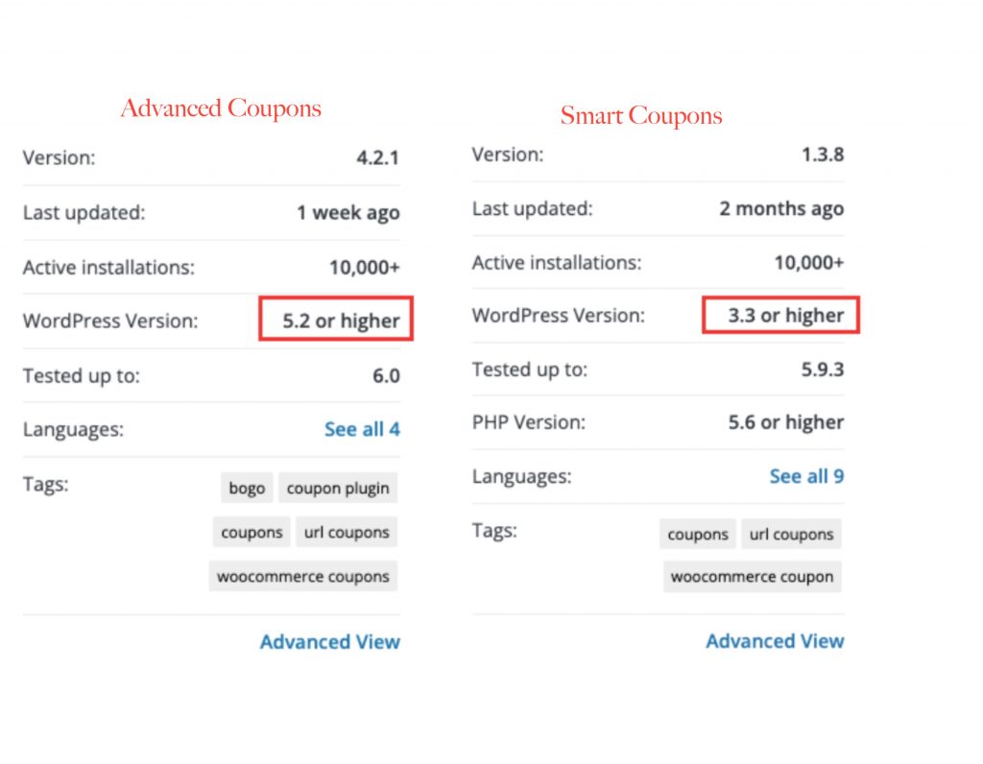Open Advanced View under Advanced Coupons panel
Viewport: 983px width, 764px height.
pyautogui.click(x=330, y=642)
